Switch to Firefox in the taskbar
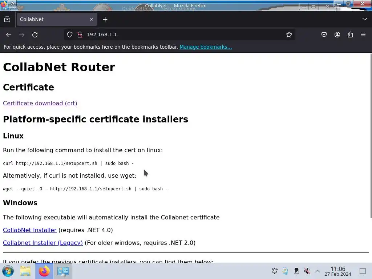This screenshot has height=279, width=372. tap(44, 271)
